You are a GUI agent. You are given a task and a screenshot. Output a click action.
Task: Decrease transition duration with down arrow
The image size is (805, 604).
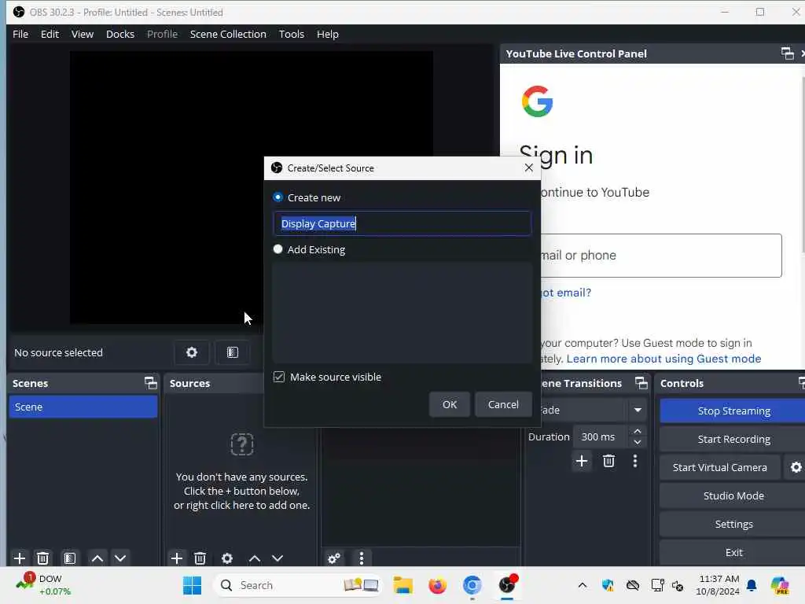pyautogui.click(x=638, y=442)
